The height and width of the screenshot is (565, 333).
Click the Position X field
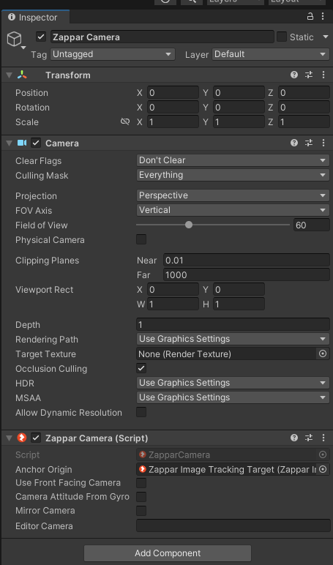(173, 93)
